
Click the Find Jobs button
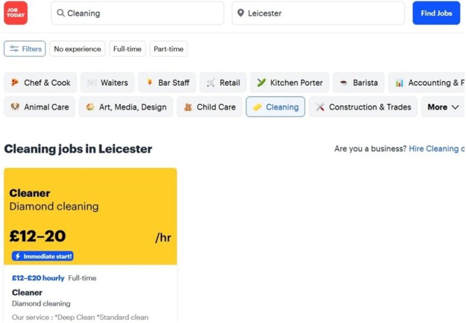click(436, 13)
